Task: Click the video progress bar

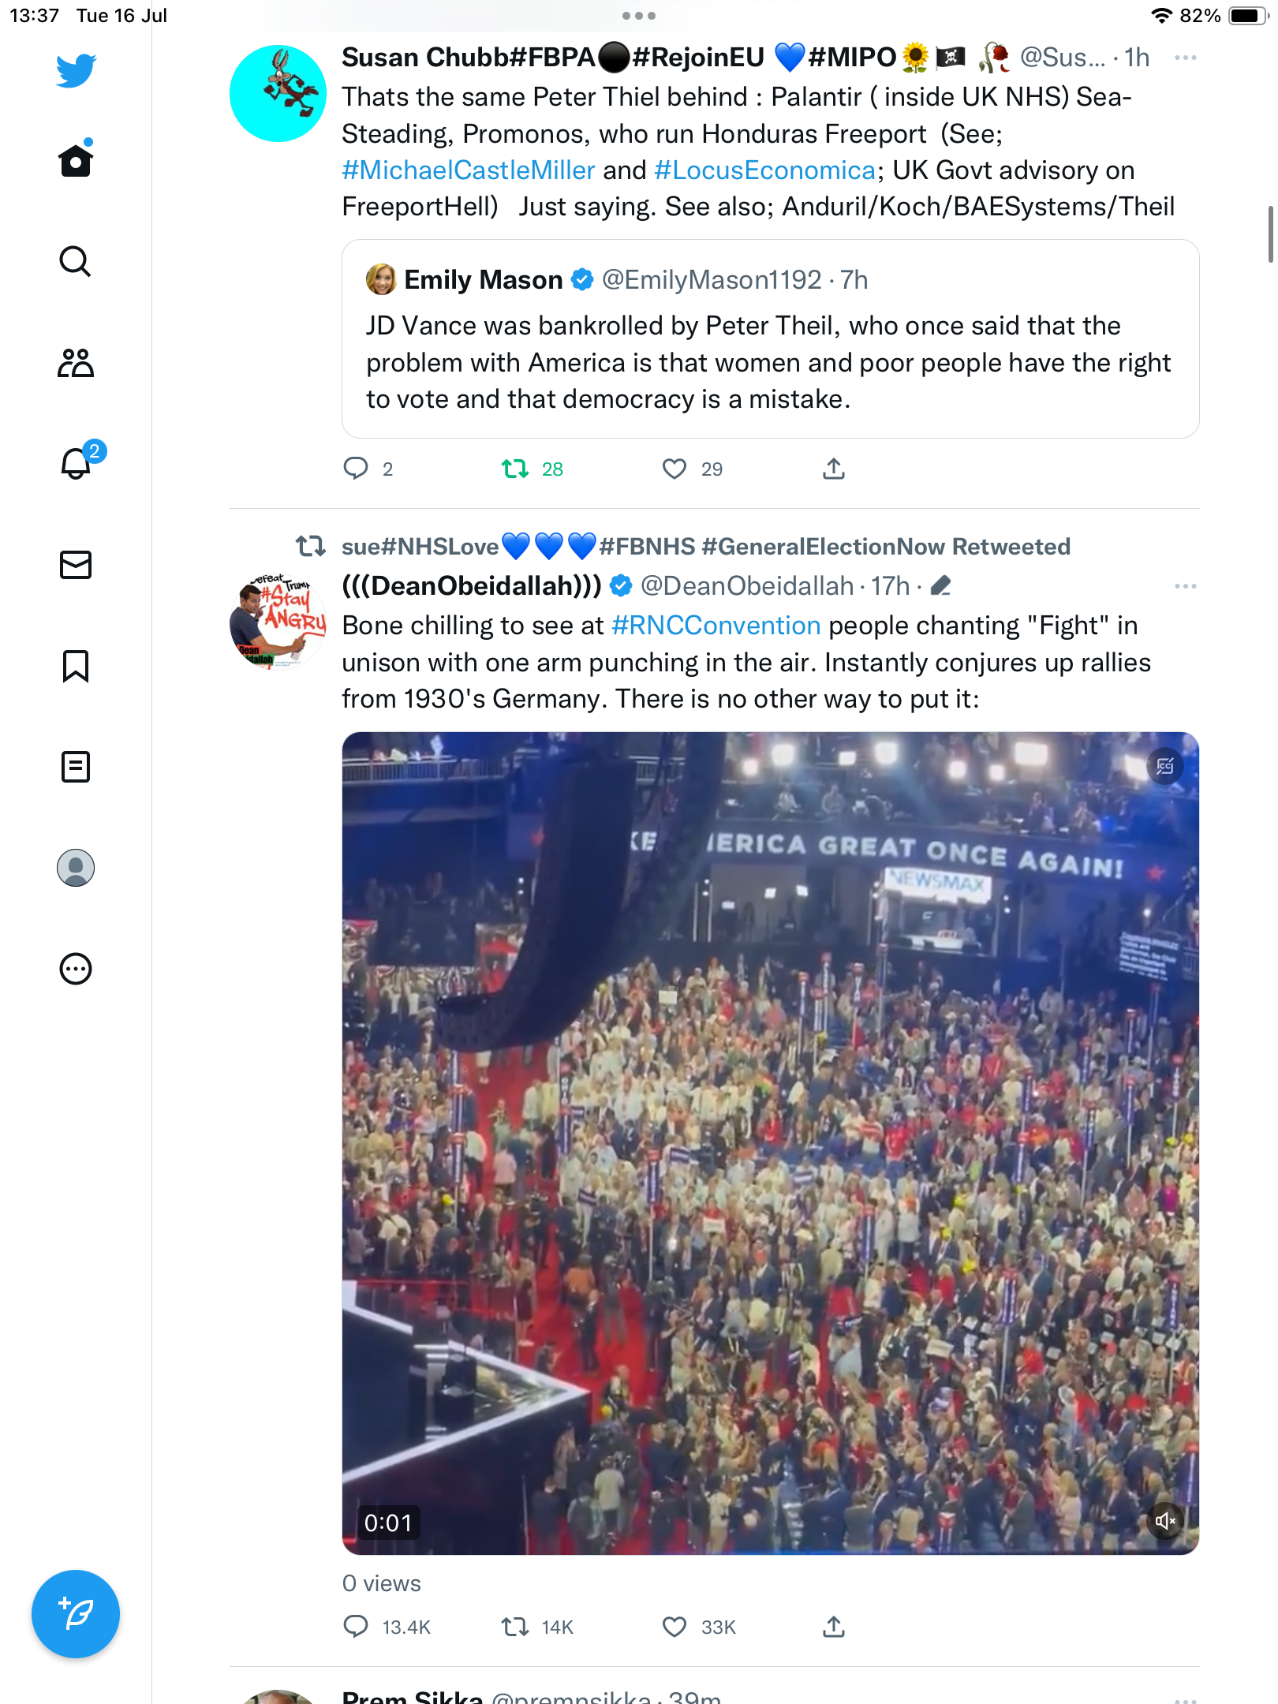Action: coord(770,1552)
